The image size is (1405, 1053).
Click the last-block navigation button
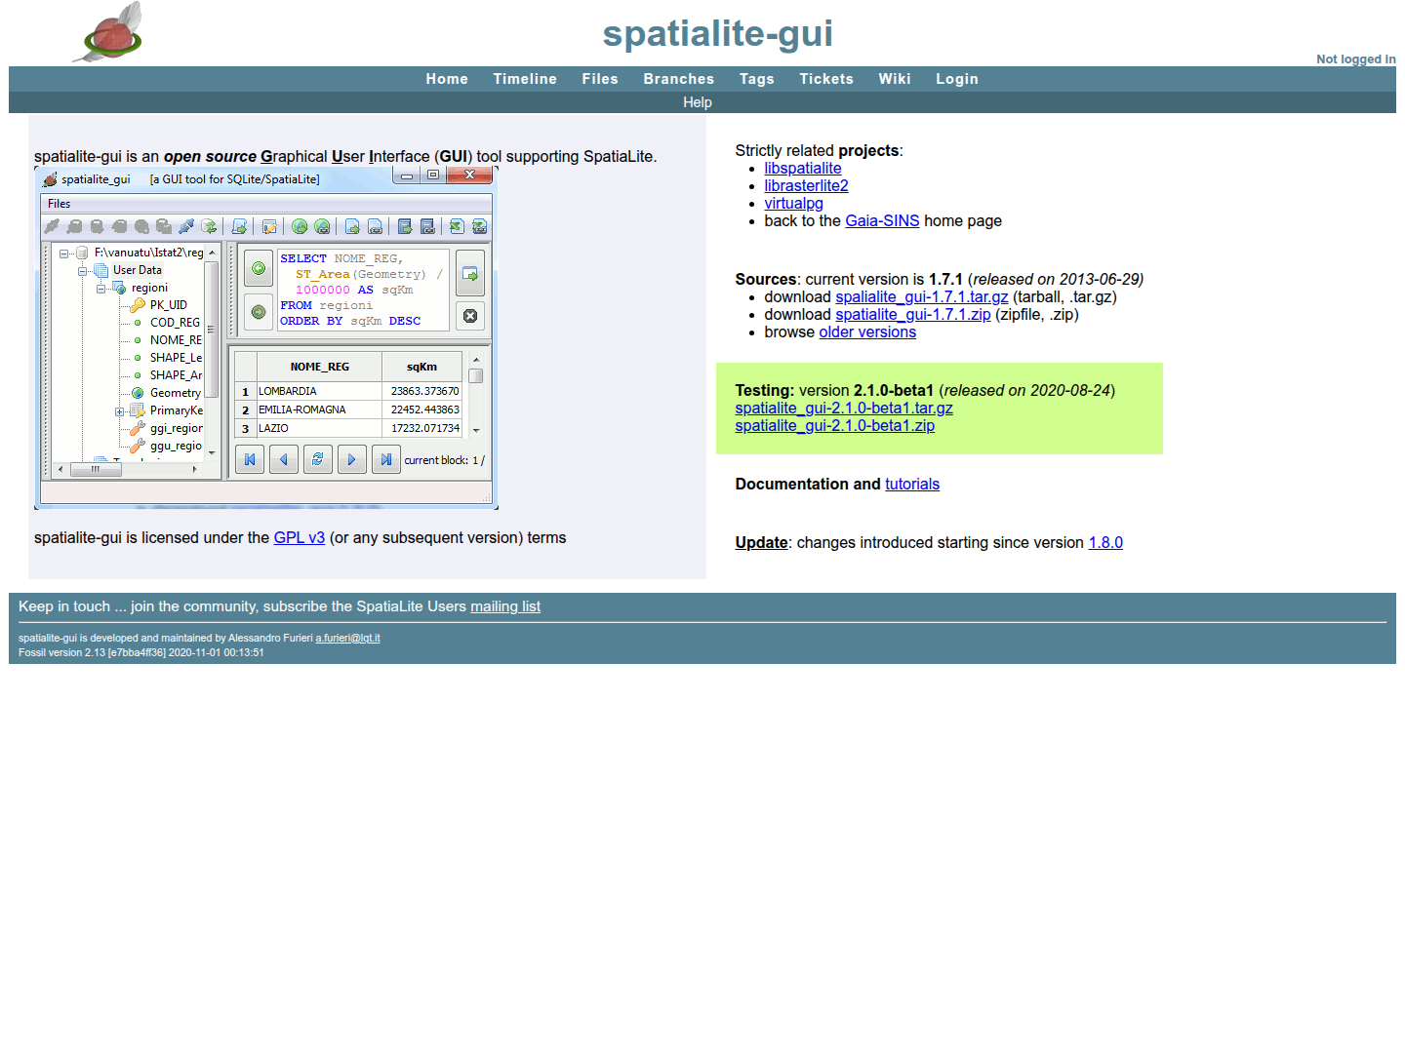tap(386, 459)
